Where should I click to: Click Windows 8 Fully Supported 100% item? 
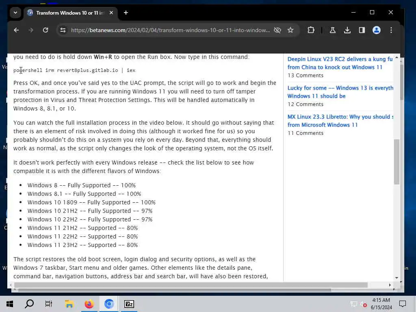point(81,185)
